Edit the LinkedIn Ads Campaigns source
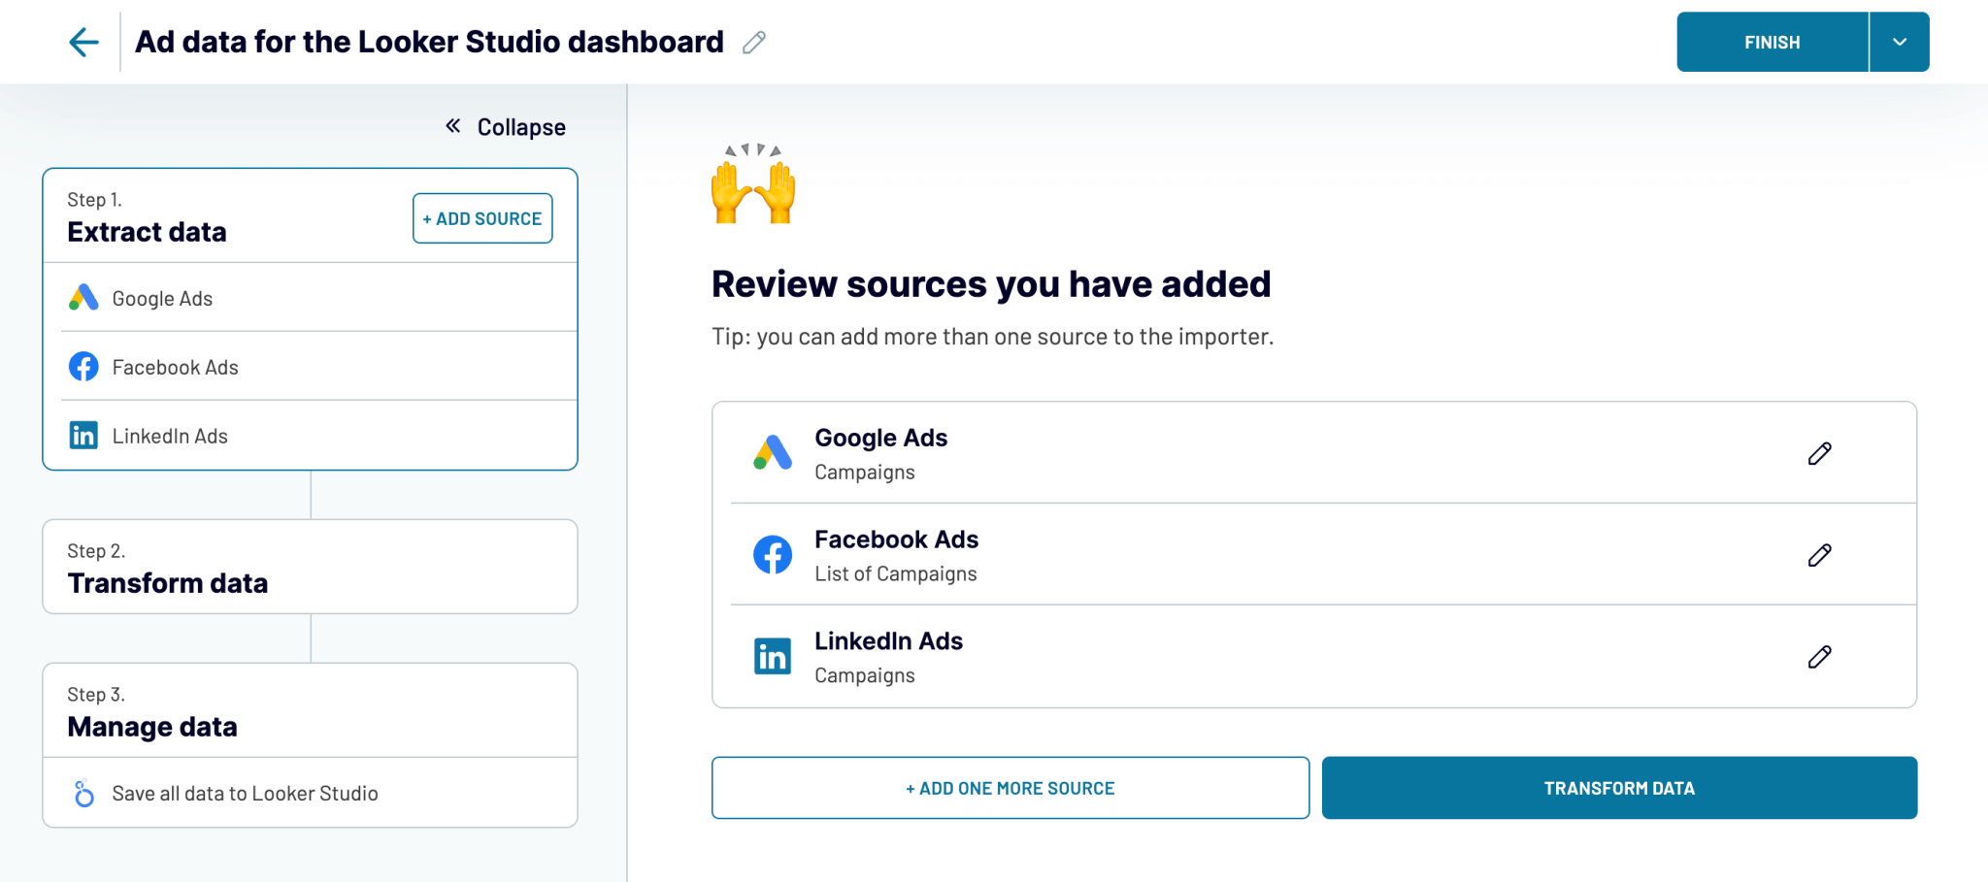Screen dimensions: 1988x882 click(1819, 656)
